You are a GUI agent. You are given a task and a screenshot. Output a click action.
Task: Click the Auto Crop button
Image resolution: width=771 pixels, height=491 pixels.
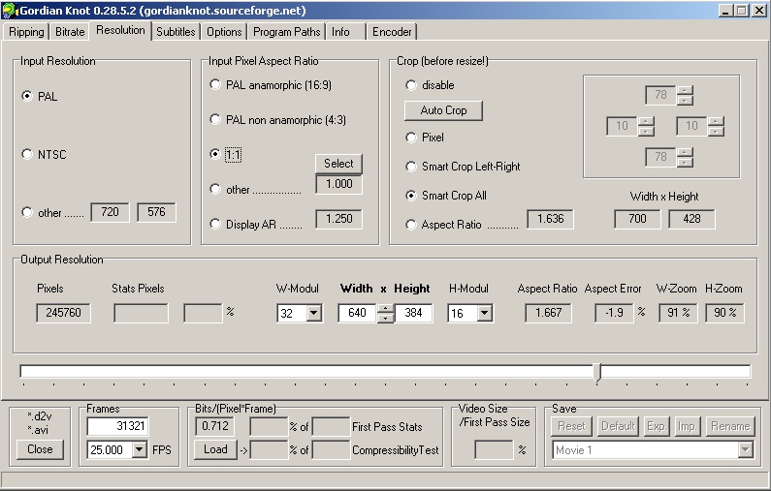click(x=443, y=110)
